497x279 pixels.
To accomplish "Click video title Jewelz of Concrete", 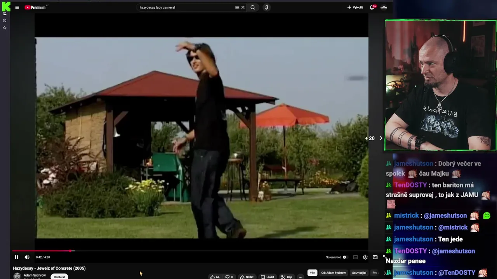I will (49, 268).
